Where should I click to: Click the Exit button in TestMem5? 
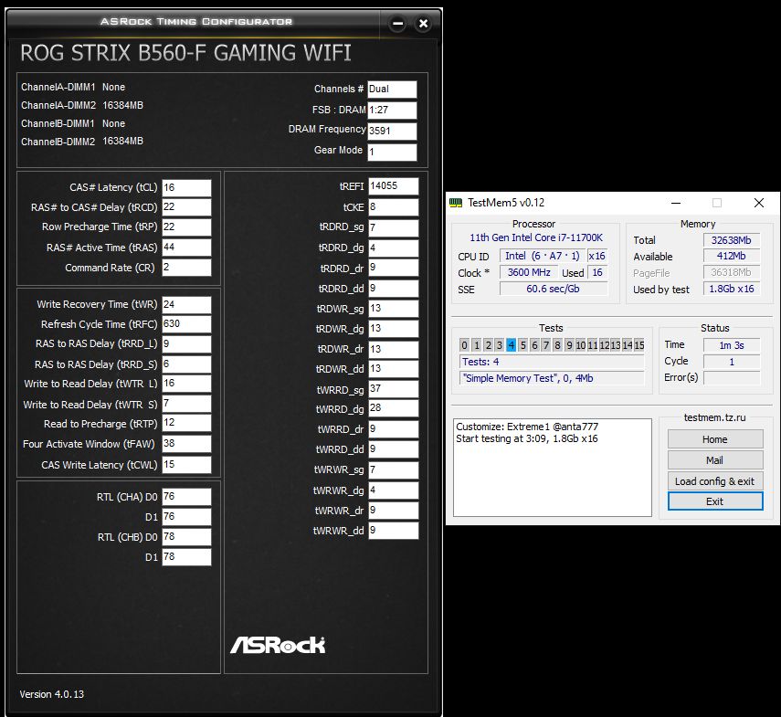coord(714,501)
